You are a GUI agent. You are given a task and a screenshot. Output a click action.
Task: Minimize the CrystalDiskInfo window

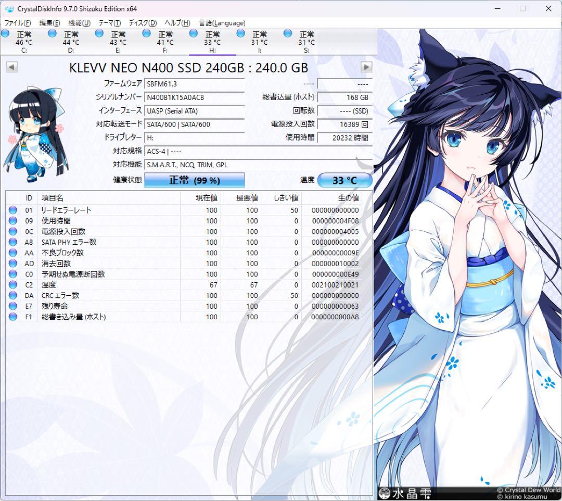point(497,9)
